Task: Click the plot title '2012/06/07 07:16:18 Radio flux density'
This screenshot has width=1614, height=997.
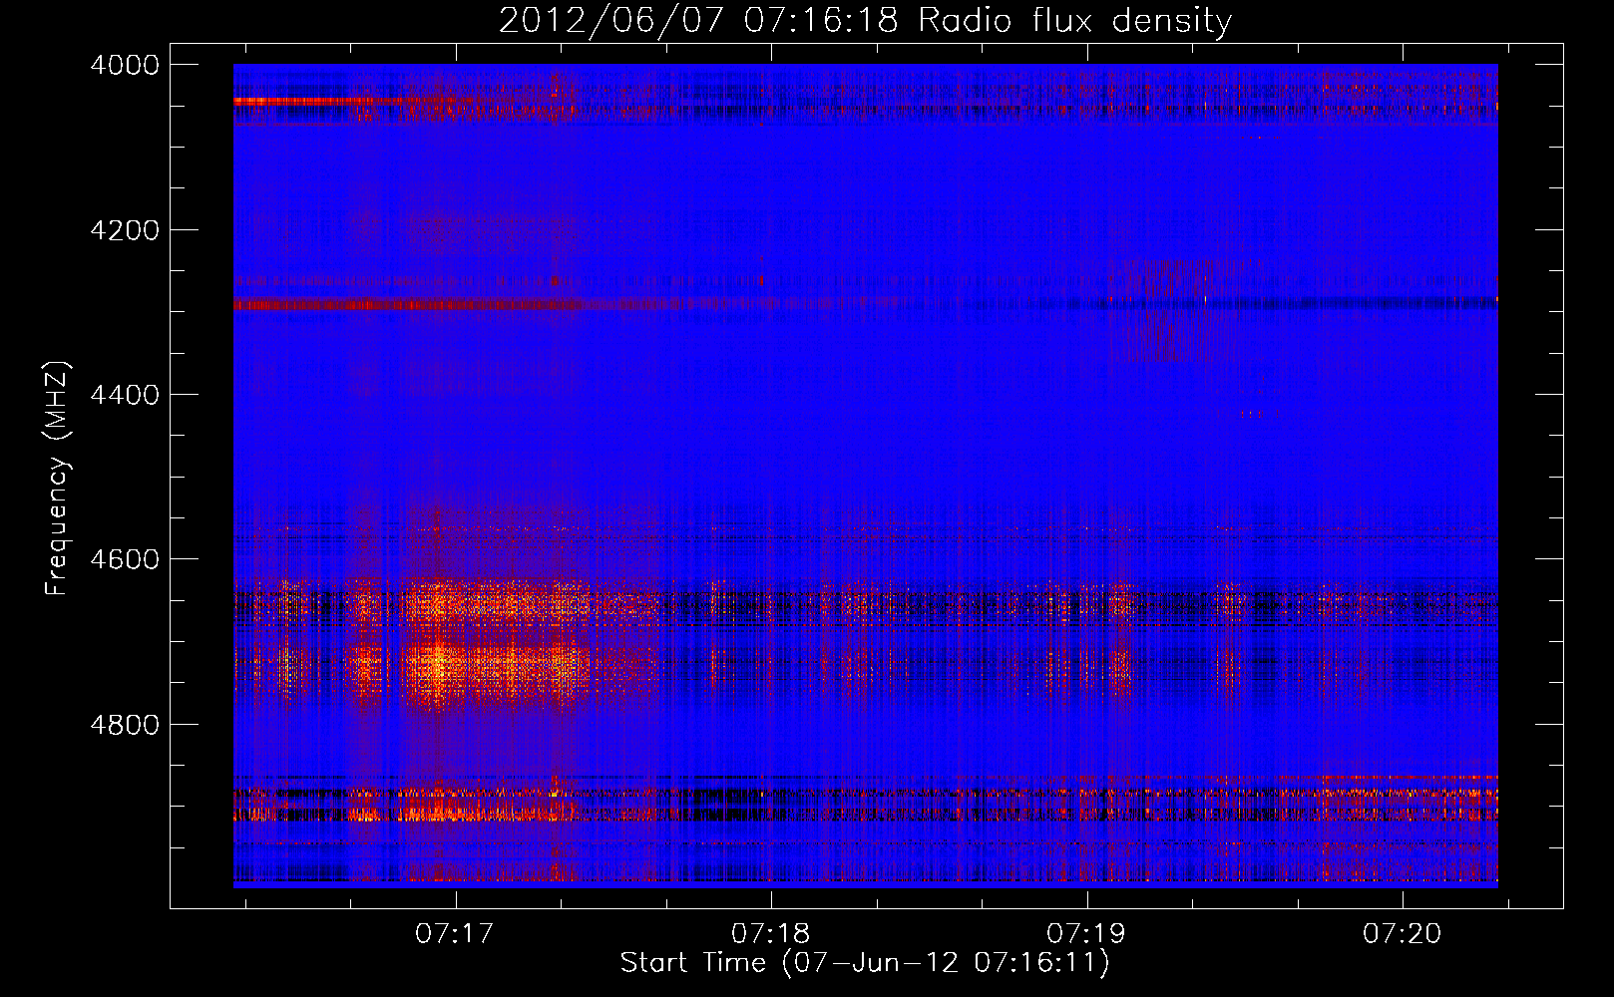Action: click(865, 20)
